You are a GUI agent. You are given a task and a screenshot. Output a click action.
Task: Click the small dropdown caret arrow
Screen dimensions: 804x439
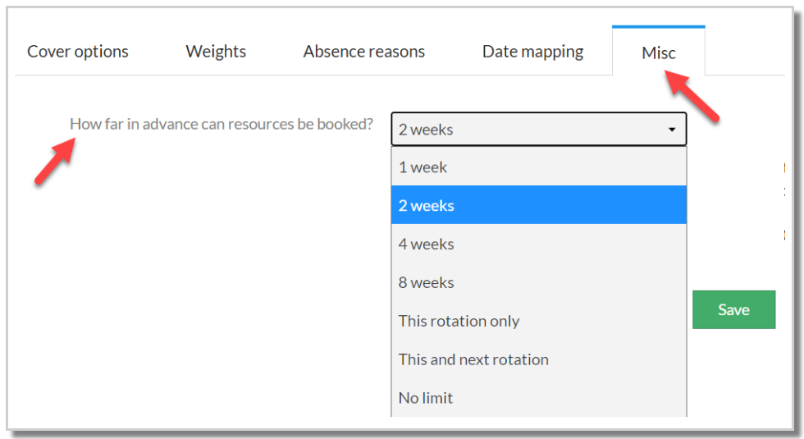tap(672, 130)
